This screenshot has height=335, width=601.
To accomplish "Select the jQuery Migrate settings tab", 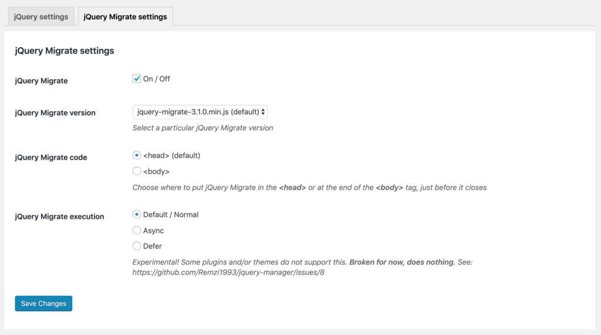I will [126, 16].
